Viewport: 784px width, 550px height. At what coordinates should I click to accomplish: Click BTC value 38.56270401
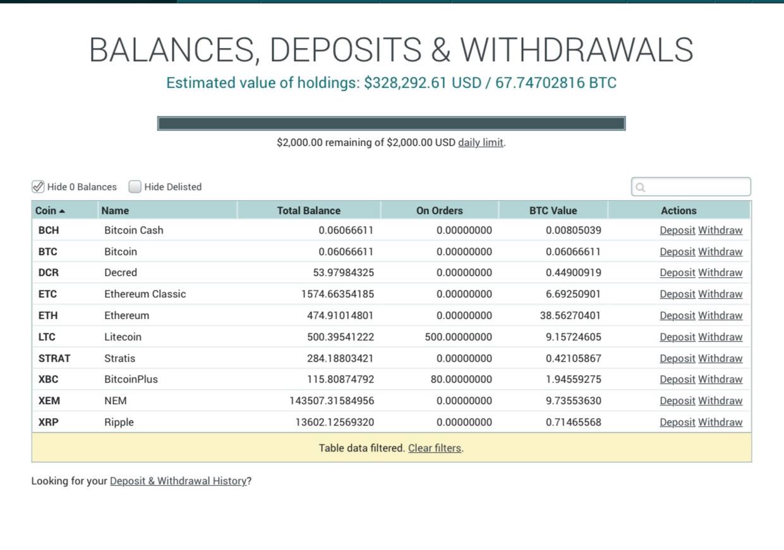(570, 315)
